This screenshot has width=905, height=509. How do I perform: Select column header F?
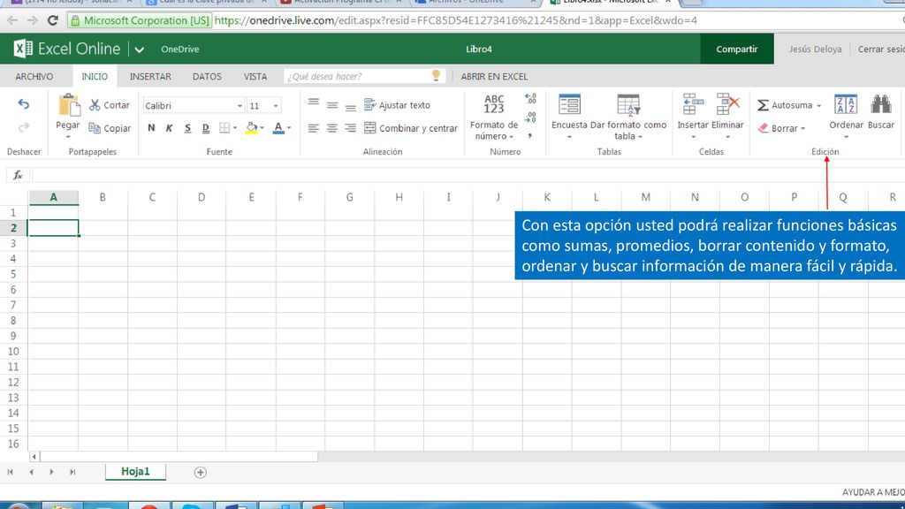click(300, 197)
